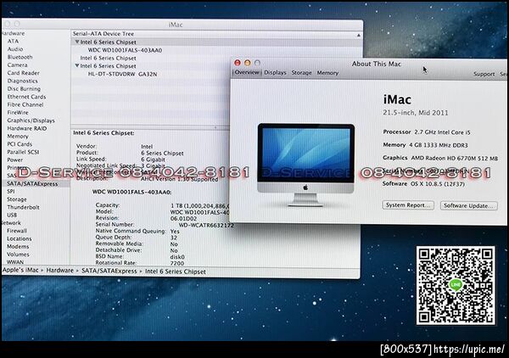Click Intel 6 Series Chipset in path bar
This screenshot has height=358, width=509.
pos(176,271)
